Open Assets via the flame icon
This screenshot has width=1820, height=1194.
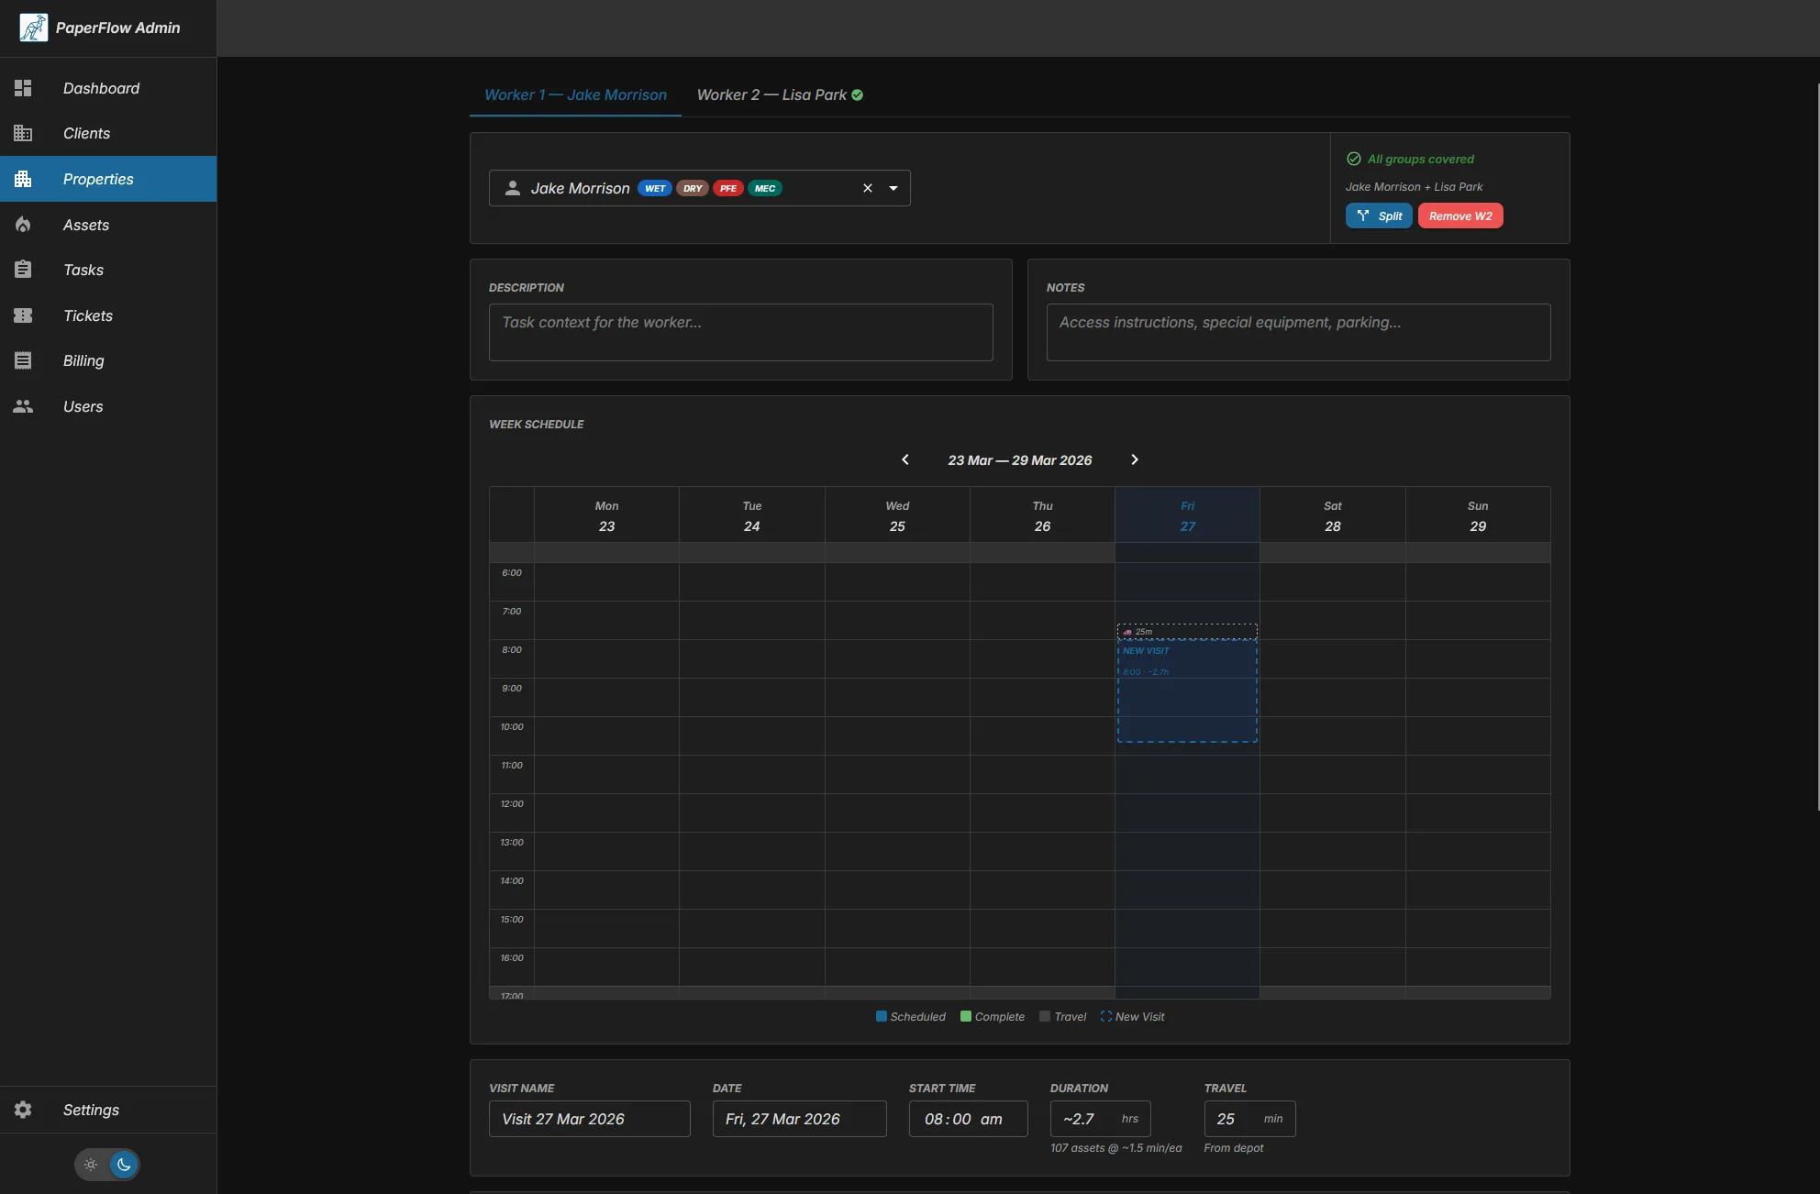pyautogui.click(x=23, y=224)
